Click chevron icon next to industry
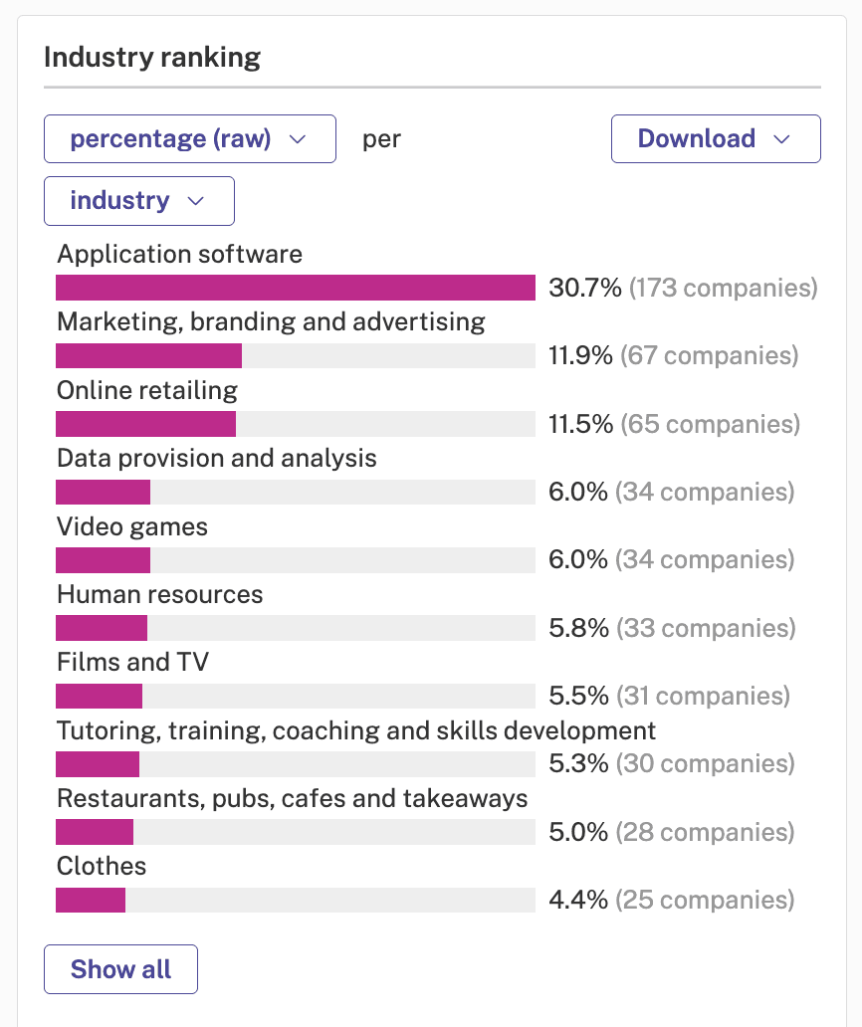 (x=196, y=202)
